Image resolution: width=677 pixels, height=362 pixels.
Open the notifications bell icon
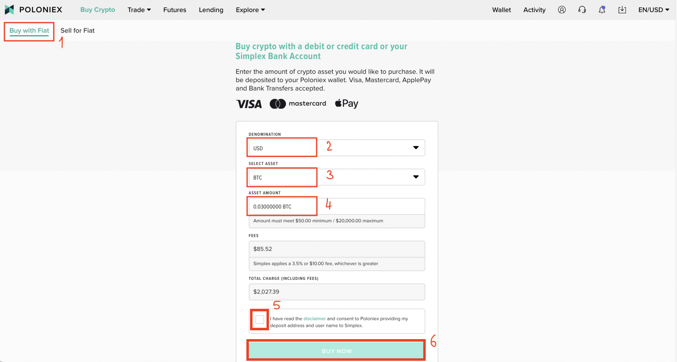click(x=602, y=9)
